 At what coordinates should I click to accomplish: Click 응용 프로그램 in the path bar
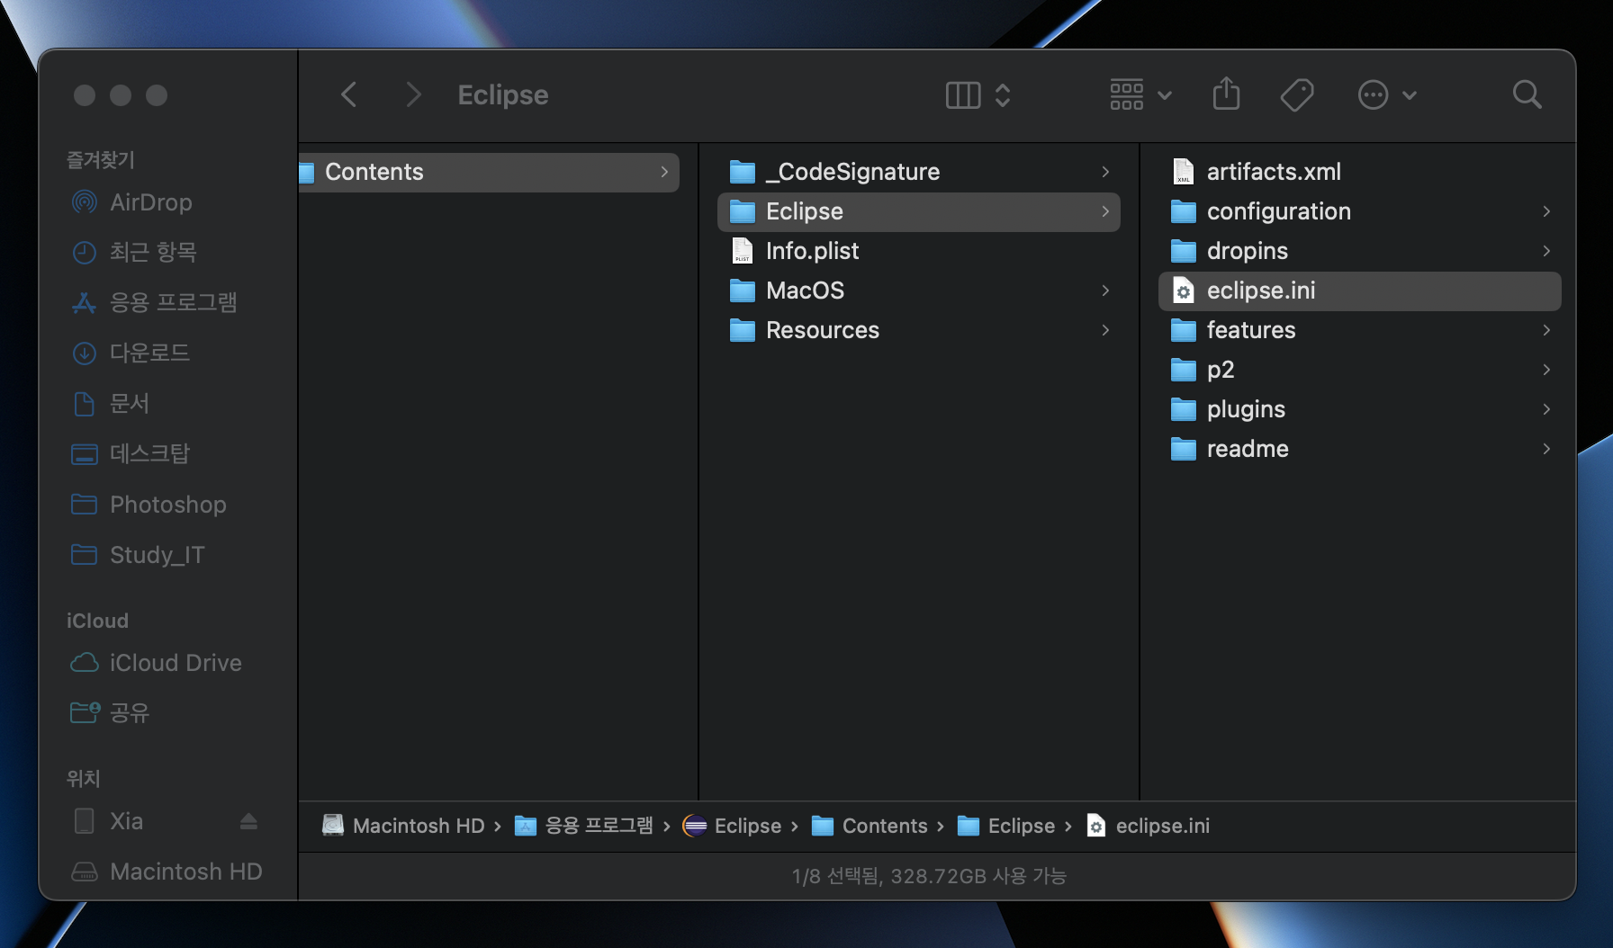click(583, 826)
